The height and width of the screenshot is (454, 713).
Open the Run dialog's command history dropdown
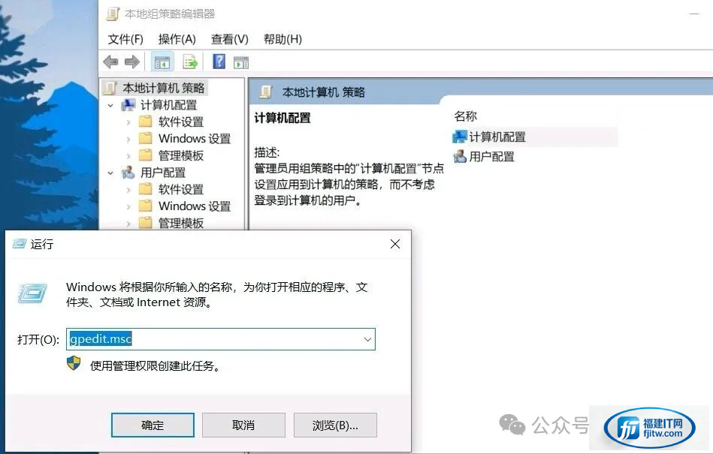tap(367, 339)
